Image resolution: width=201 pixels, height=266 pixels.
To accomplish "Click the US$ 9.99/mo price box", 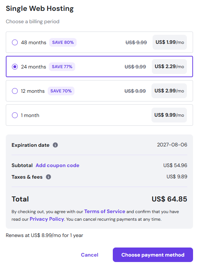I will [x=169, y=115].
